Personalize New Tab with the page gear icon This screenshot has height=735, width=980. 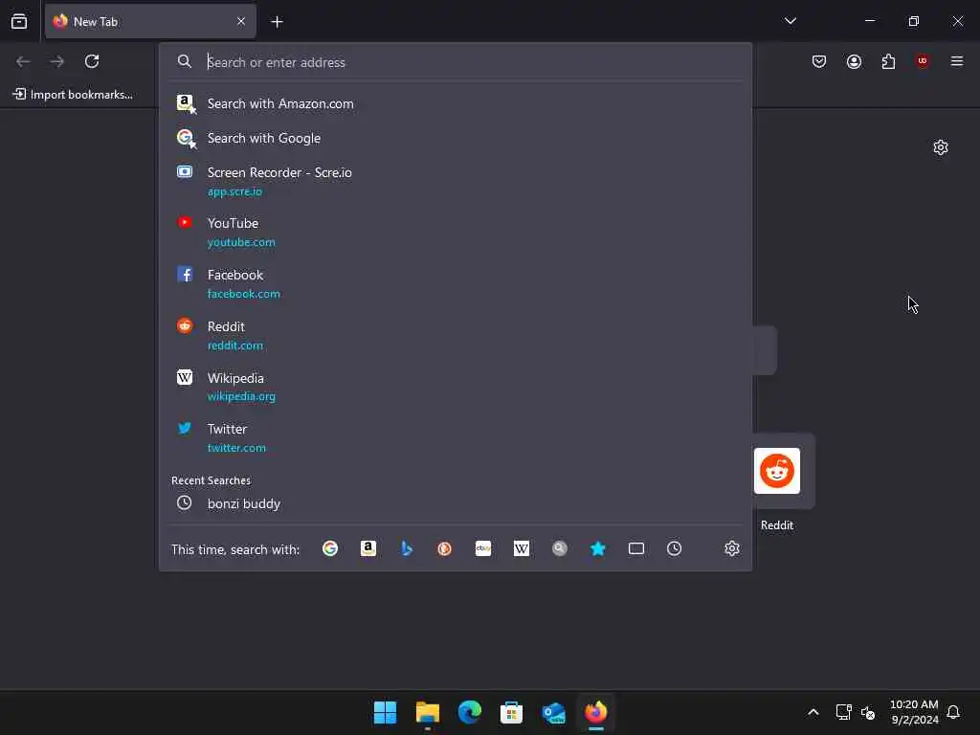tap(941, 147)
